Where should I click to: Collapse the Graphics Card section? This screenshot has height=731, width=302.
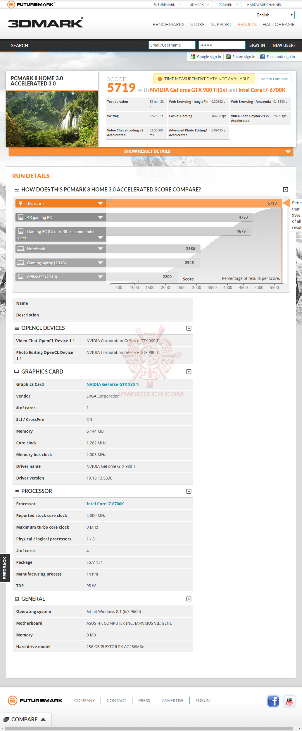click(x=189, y=372)
